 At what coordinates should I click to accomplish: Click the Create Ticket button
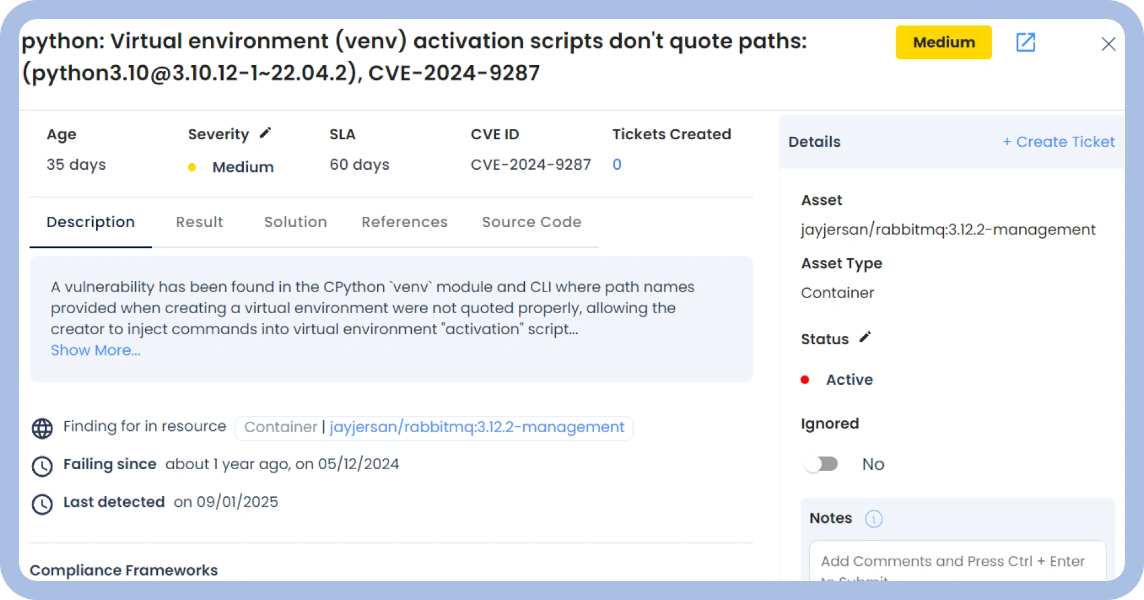(x=1058, y=142)
